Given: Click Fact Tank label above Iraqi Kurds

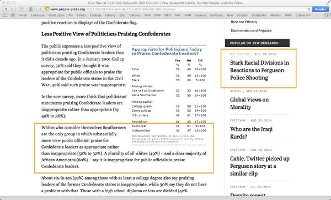Looking at the screenshot, I should pyautogui.click(x=238, y=120).
